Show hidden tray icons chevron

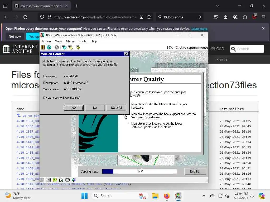204,196
